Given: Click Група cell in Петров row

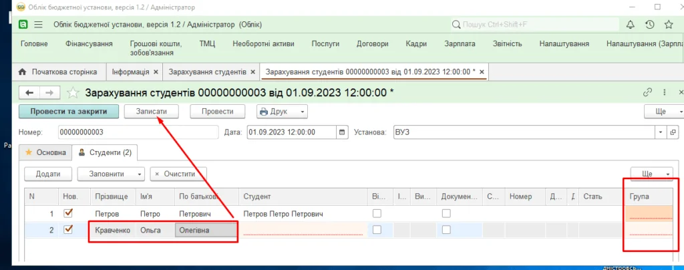Looking at the screenshot, I should [x=648, y=214].
